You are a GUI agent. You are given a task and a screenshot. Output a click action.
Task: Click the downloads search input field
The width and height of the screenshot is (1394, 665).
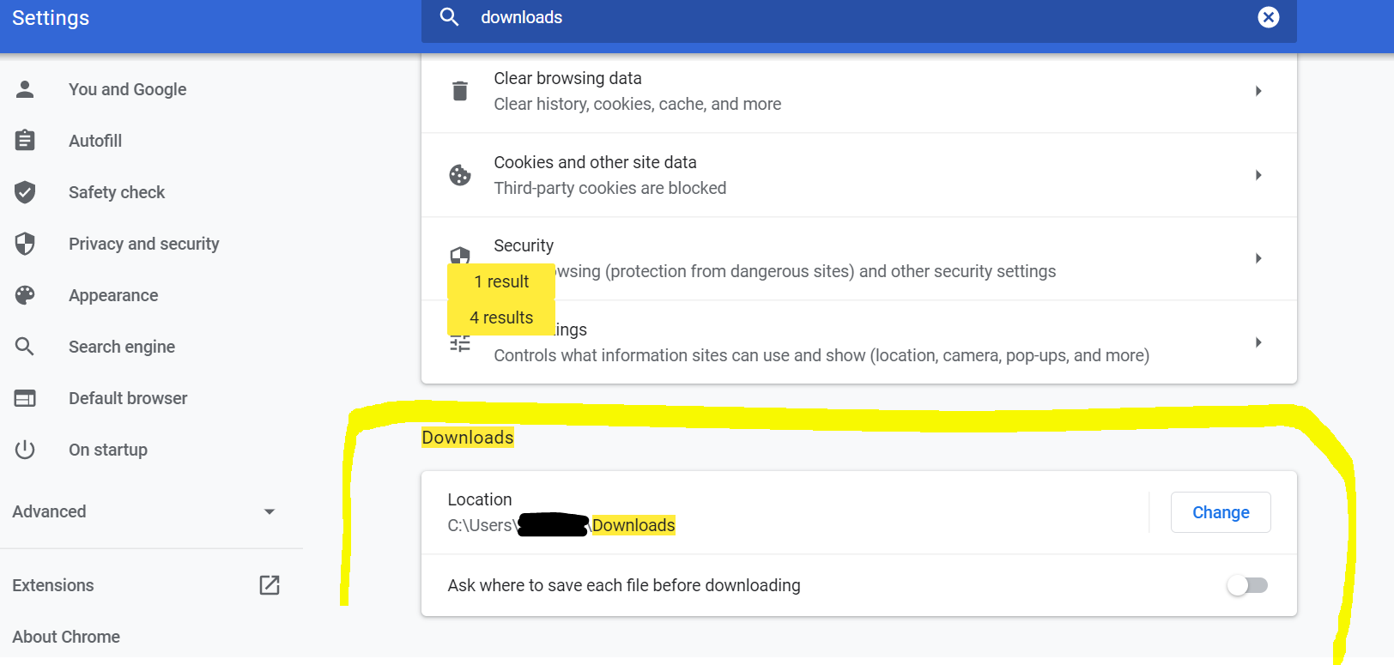[x=858, y=17]
